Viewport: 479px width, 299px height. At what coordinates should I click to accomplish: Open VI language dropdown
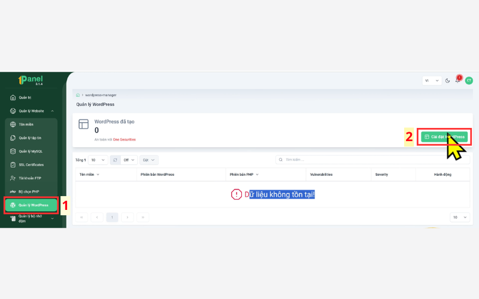click(432, 81)
